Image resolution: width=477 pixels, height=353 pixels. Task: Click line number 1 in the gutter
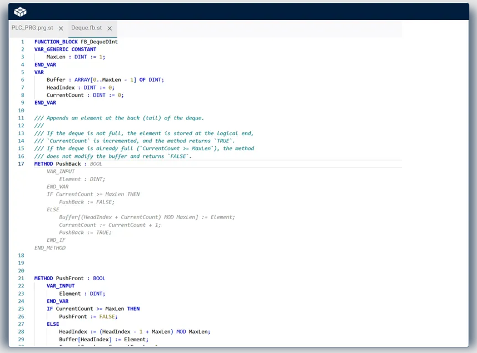[22, 42]
